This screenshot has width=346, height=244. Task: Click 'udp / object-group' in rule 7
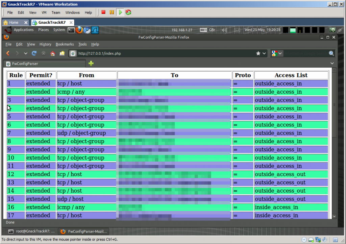[81, 133]
